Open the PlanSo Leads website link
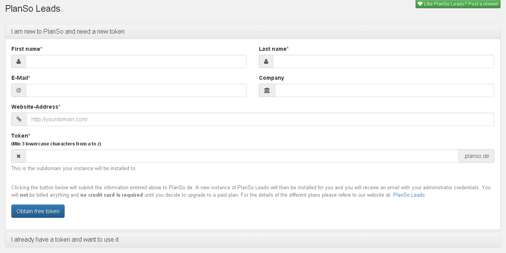The width and height of the screenshot is (506, 253). pos(409,195)
